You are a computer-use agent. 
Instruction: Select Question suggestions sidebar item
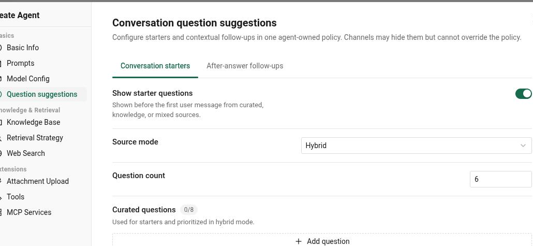click(41, 94)
